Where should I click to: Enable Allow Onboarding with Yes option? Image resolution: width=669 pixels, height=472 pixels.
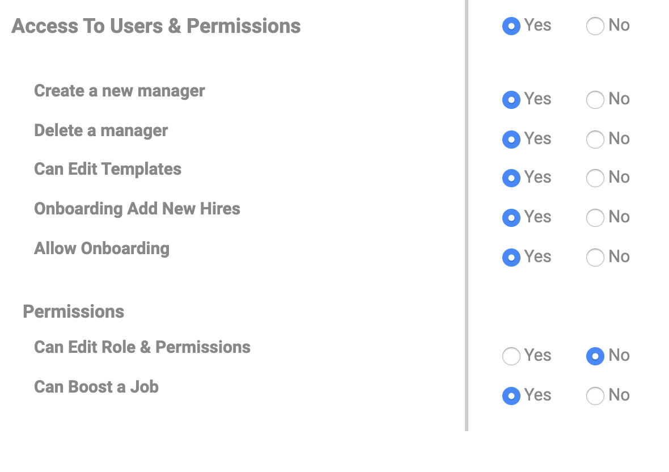pos(511,258)
